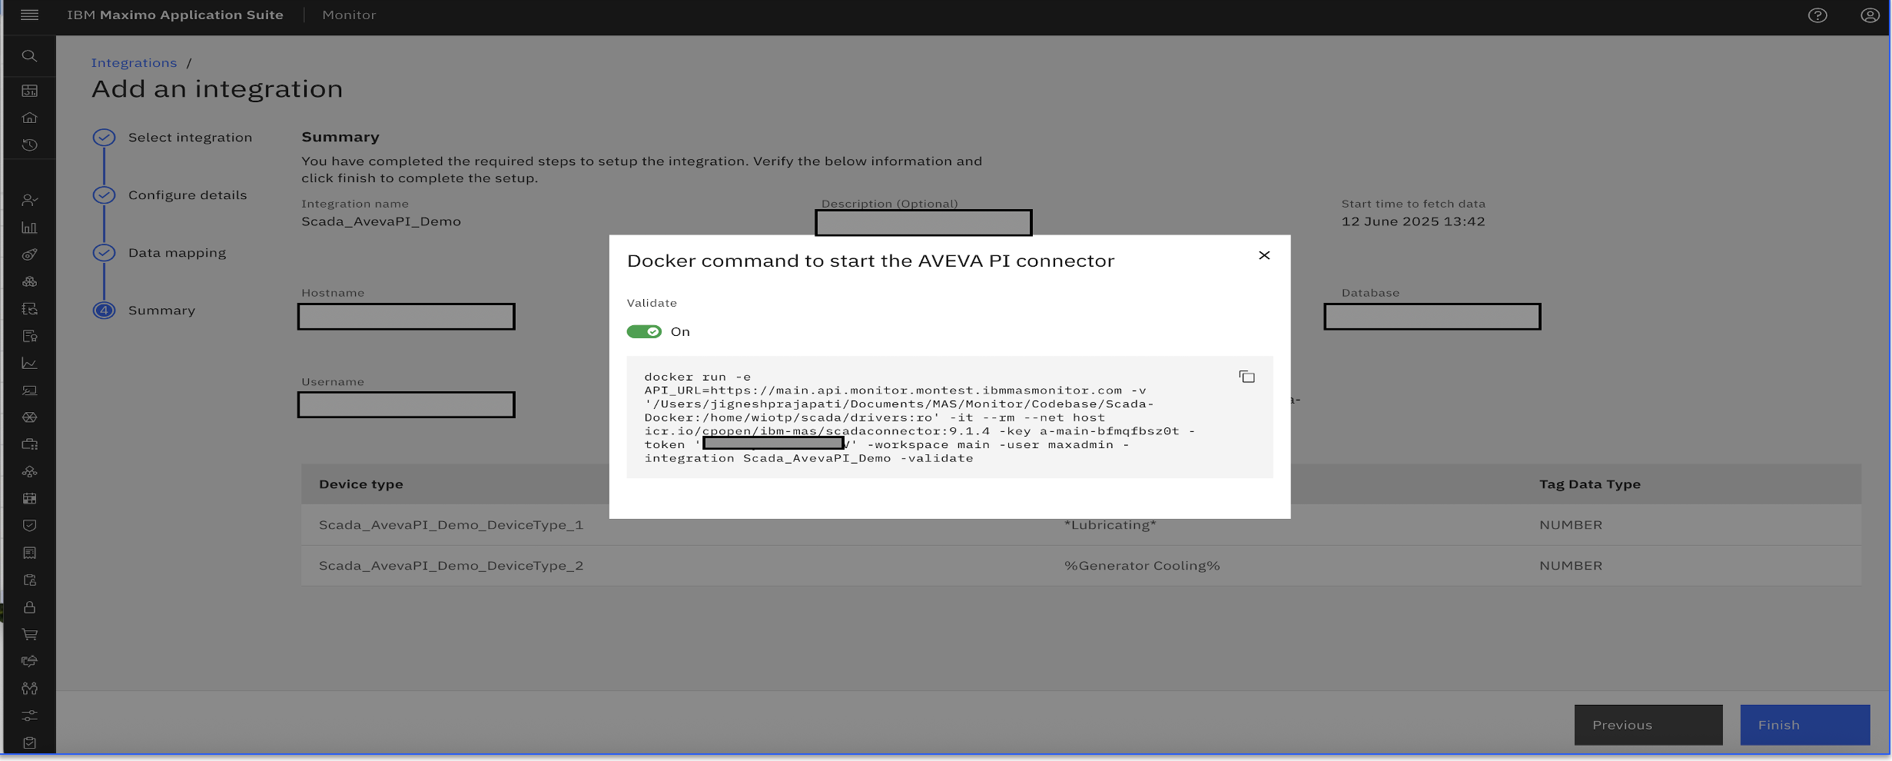Viewport: 1892px width, 761px height.
Task: Click the Device type column header
Action: pos(361,484)
